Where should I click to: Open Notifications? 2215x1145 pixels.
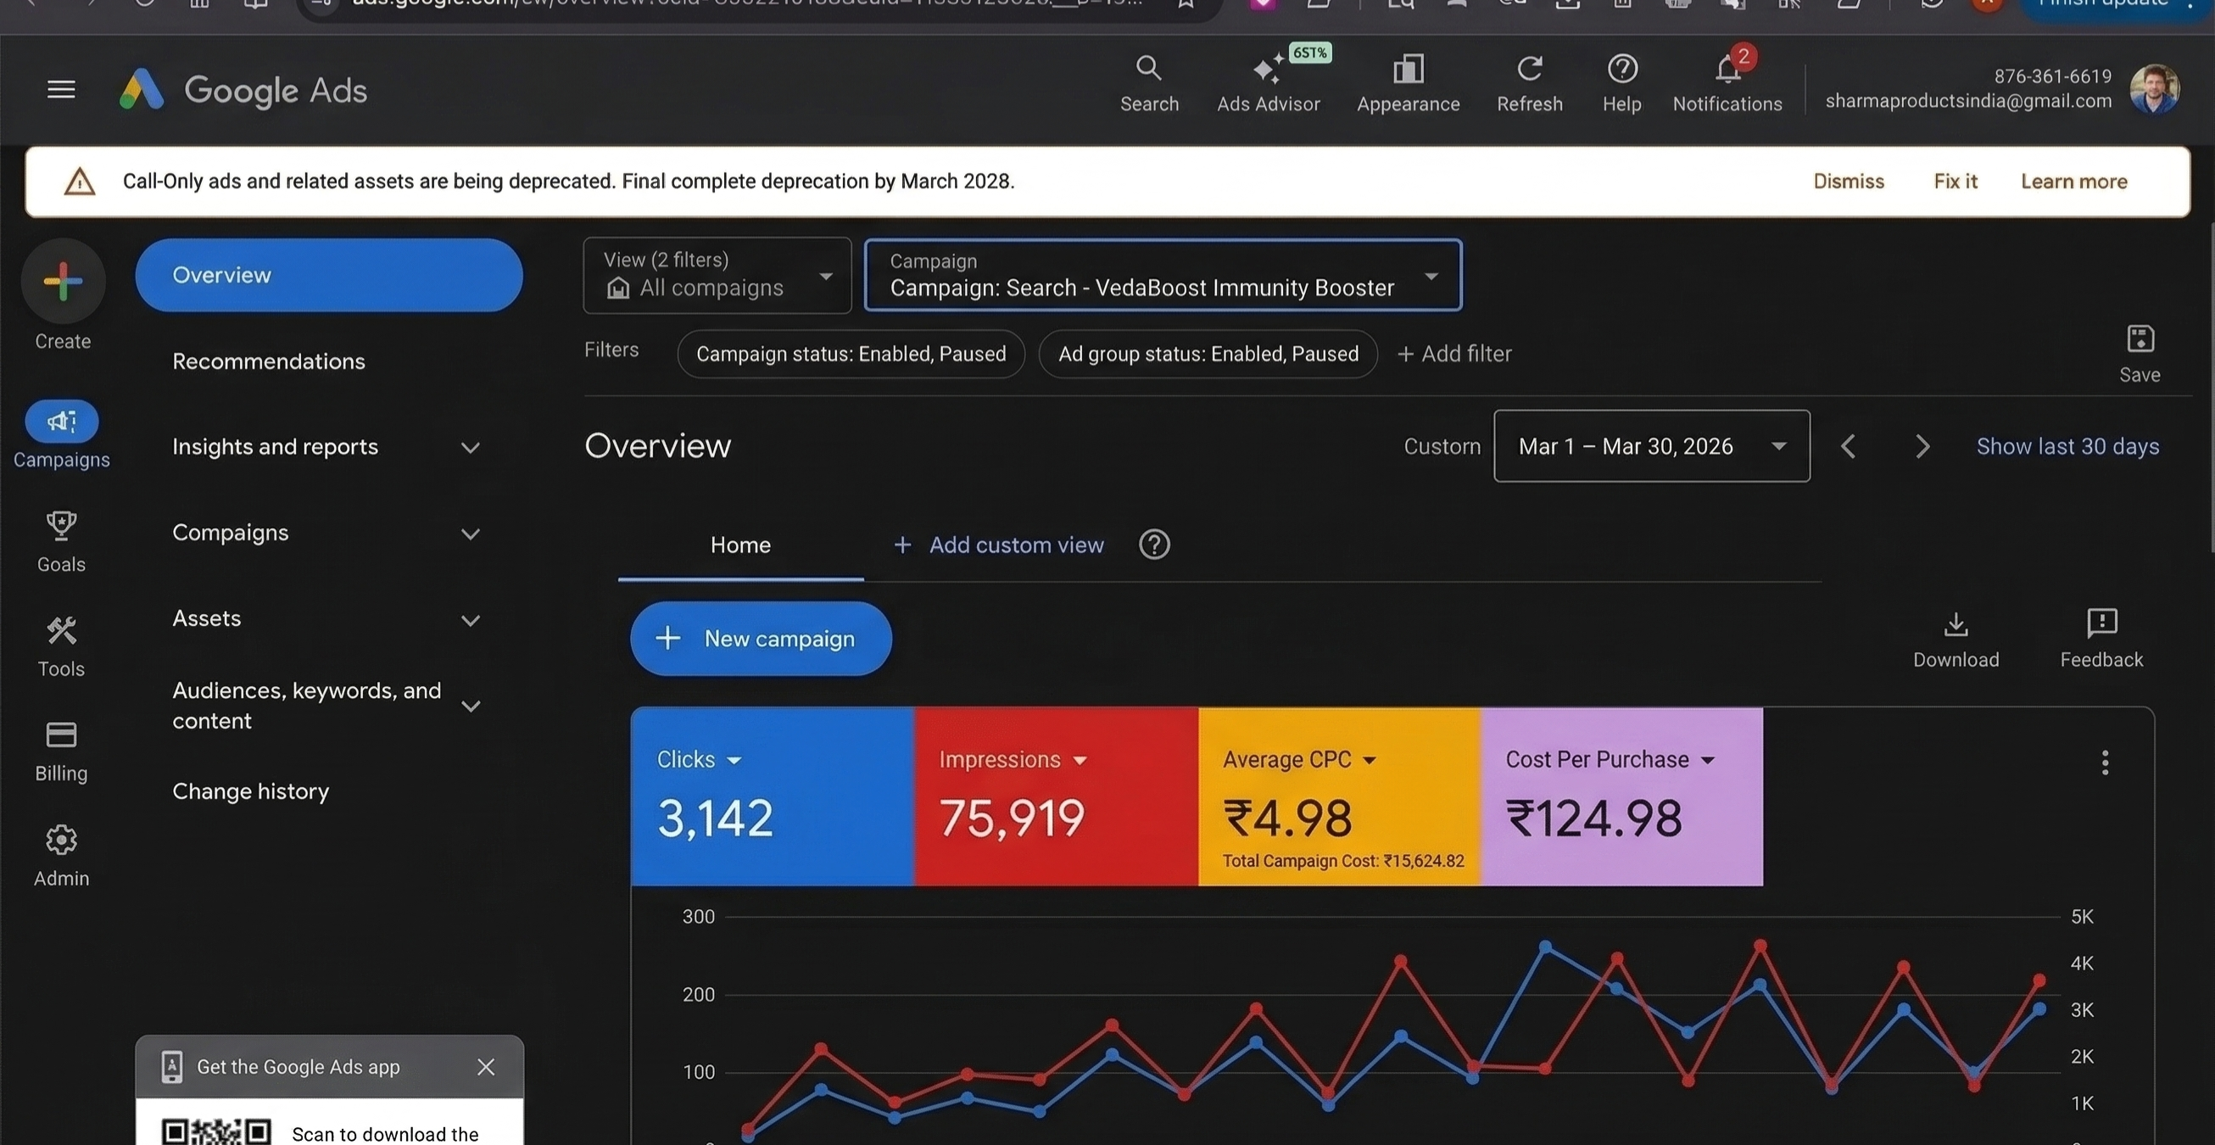tap(1727, 81)
